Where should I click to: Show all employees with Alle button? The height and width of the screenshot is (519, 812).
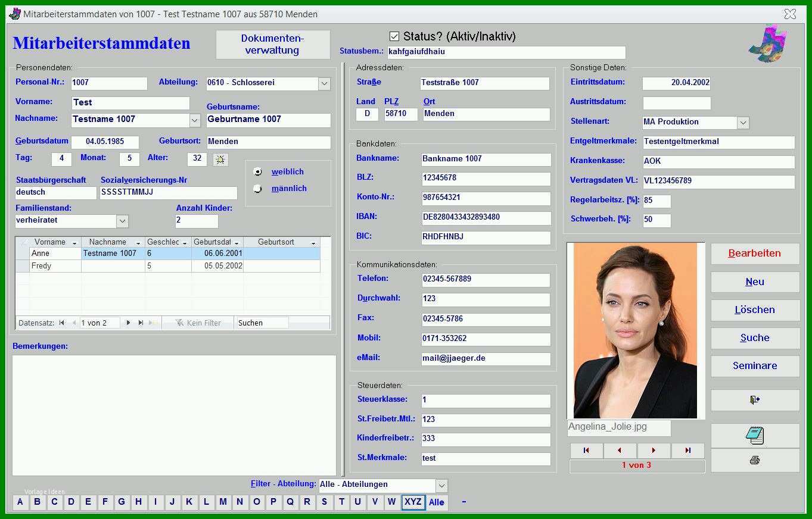click(437, 502)
